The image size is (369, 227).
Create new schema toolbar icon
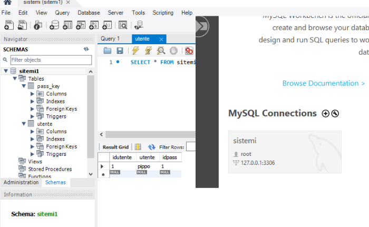(x=54, y=25)
